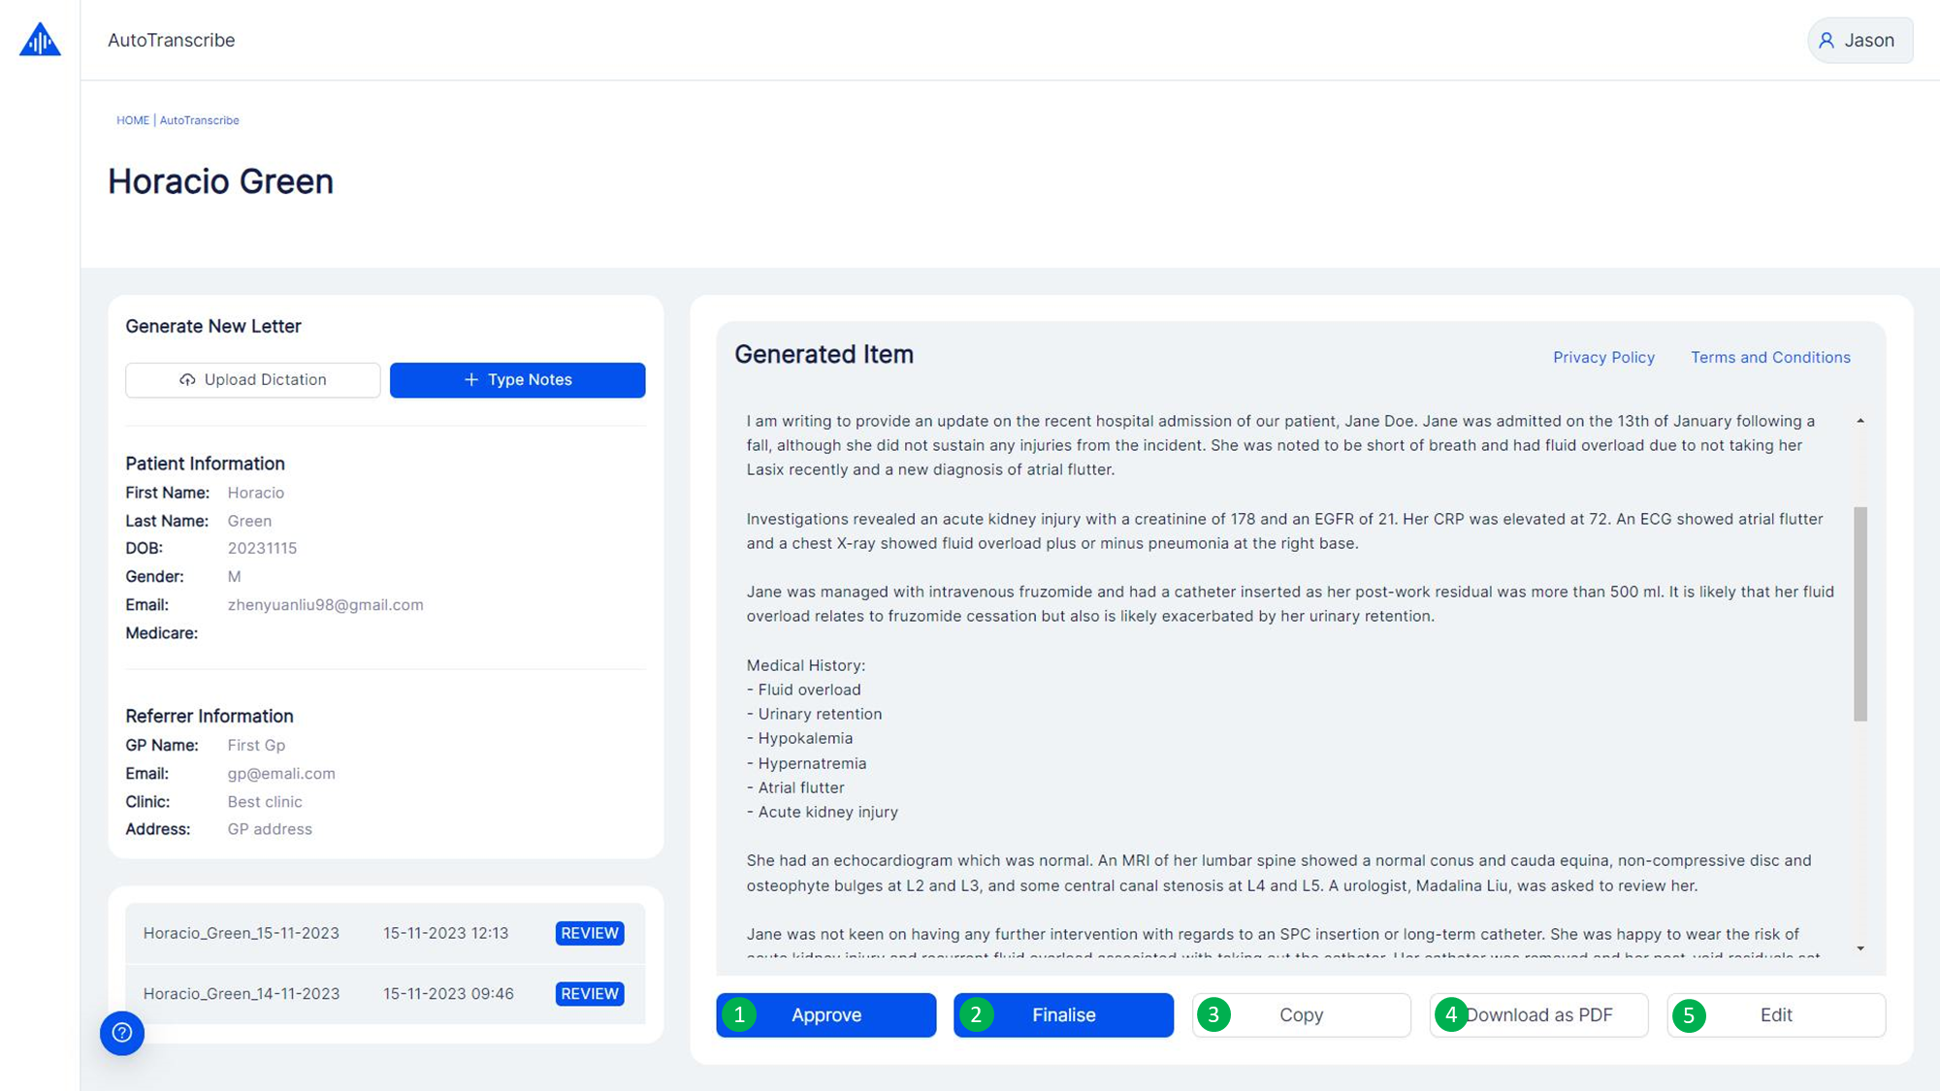Click green badge number 5
The height and width of the screenshot is (1091, 1940).
(x=1689, y=1015)
